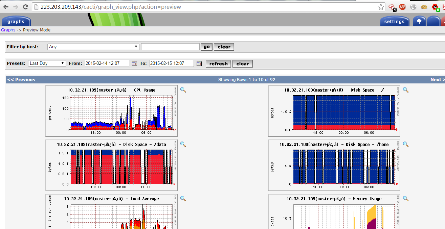Click the refresh button for time span
This screenshot has width=445, height=229.
[x=218, y=64]
